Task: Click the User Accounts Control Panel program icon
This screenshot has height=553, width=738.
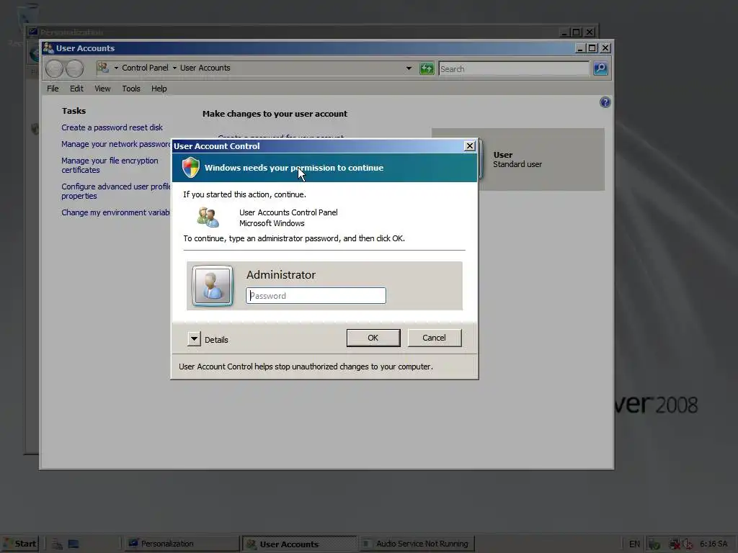Action: (208, 217)
